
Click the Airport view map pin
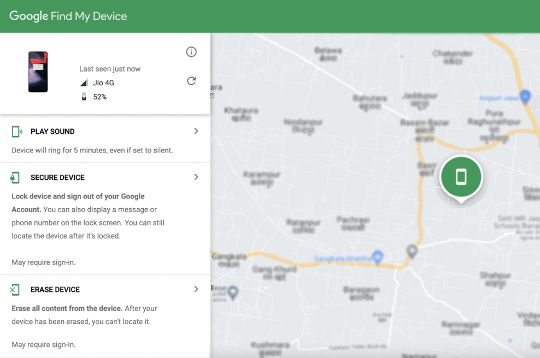[x=525, y=96]
